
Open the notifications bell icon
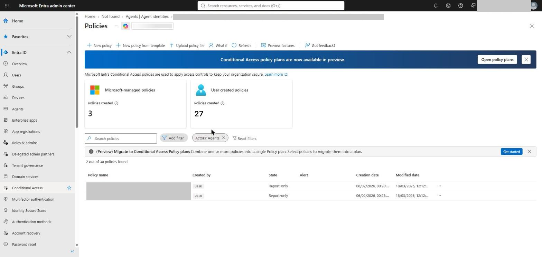coord(436,6)
